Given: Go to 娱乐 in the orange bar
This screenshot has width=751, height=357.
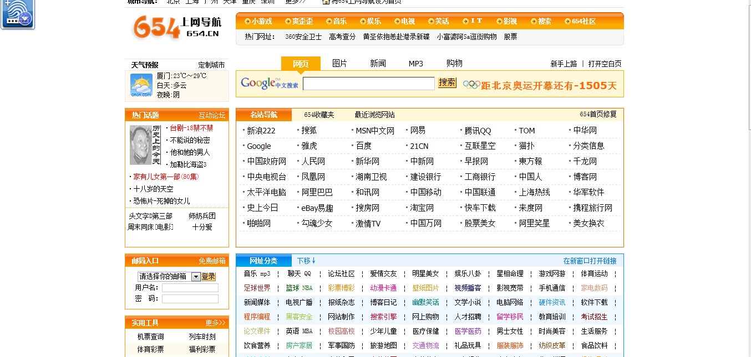Looking at the screenshot, I should (371, 21).
